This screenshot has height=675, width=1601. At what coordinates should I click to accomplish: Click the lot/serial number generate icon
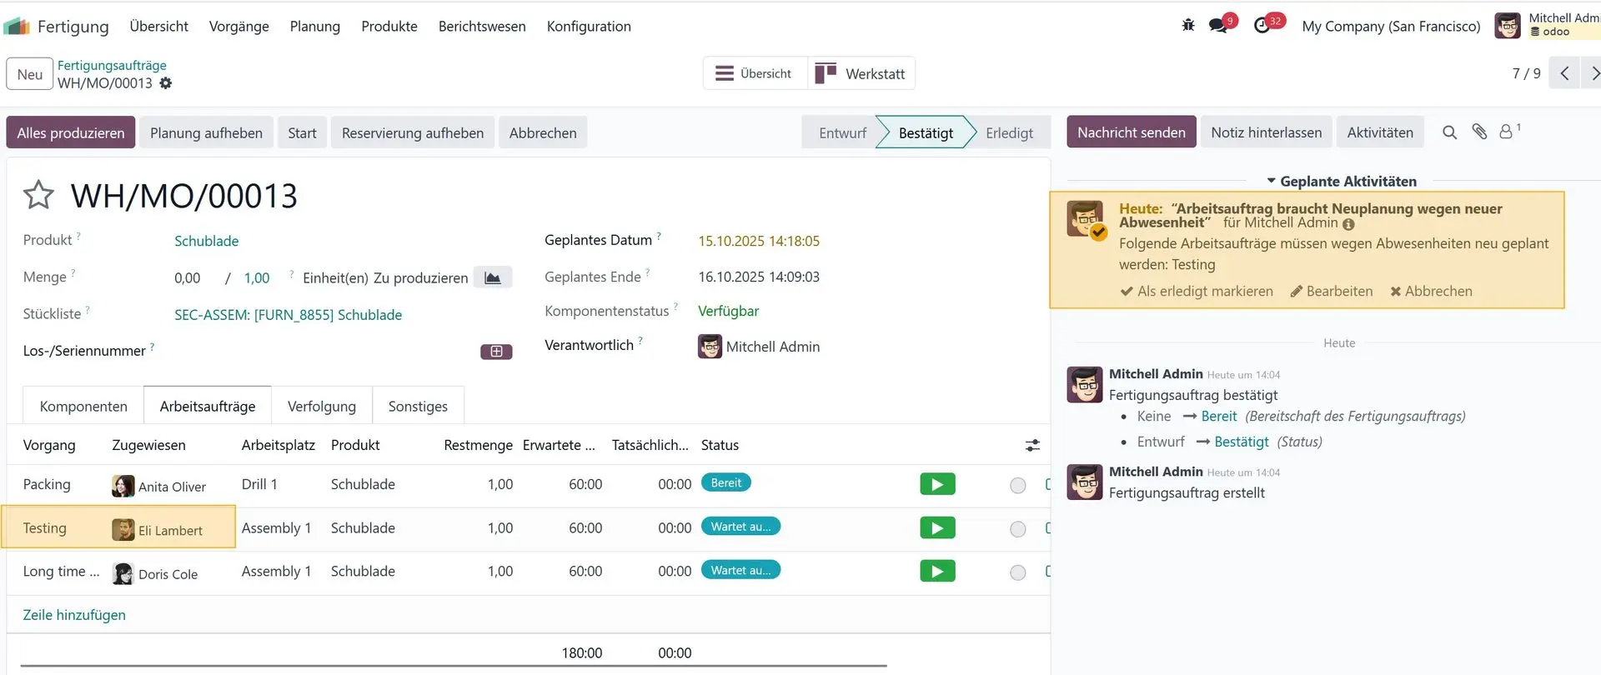point(496,352)
